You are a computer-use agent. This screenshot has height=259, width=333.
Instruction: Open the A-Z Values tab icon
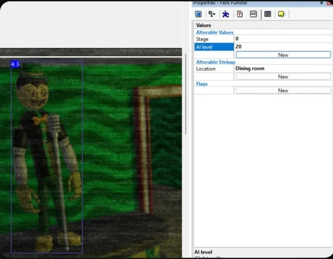tap(253, 14)
